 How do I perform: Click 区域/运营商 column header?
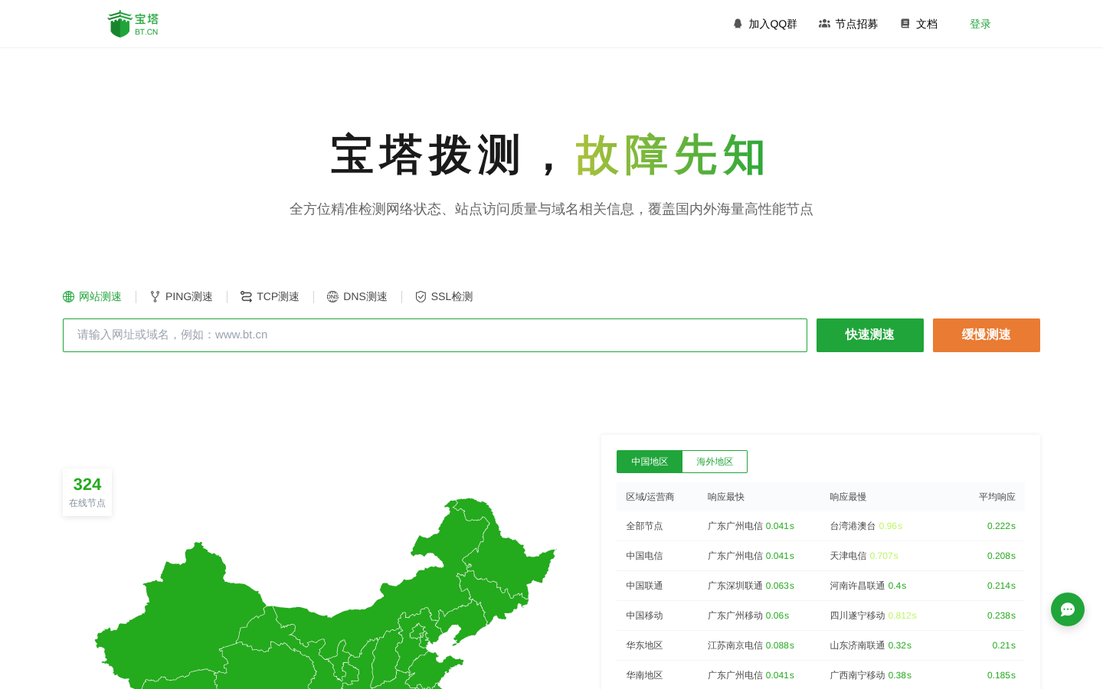pos(650,497)
